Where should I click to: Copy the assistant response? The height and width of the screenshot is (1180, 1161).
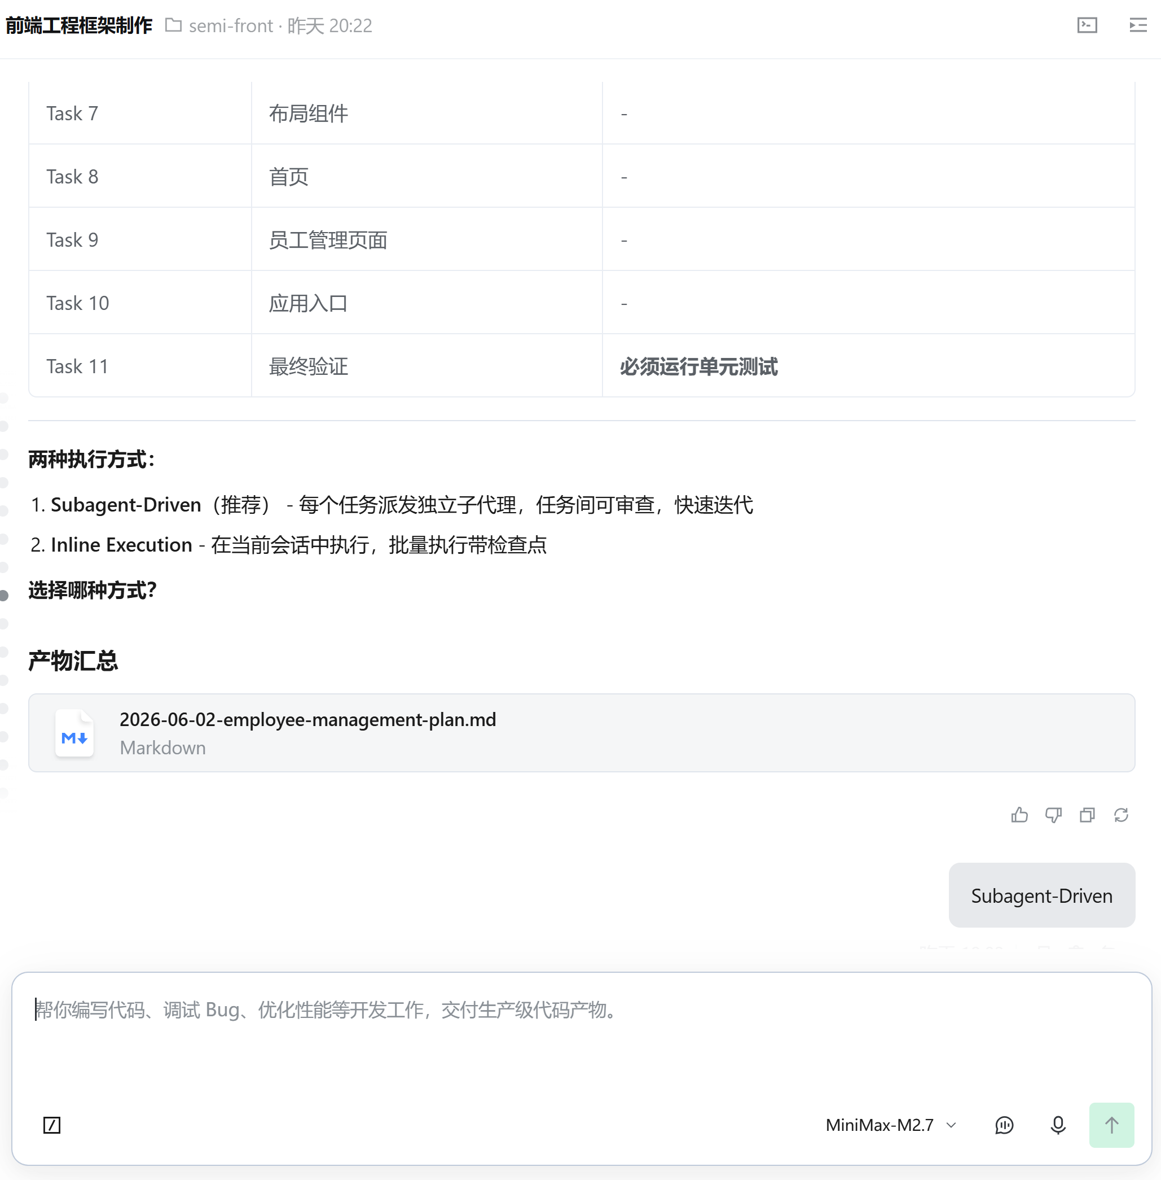tap(1087, 815)
